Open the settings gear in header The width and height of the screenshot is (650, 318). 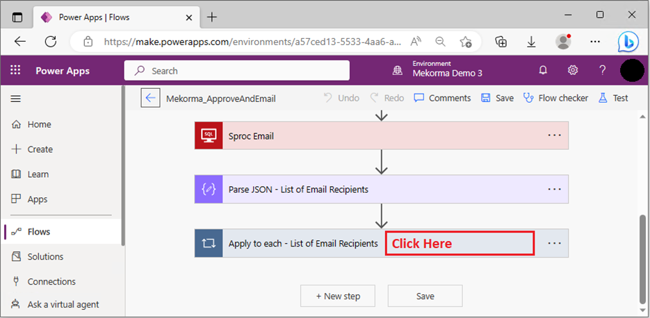[573, 70]
